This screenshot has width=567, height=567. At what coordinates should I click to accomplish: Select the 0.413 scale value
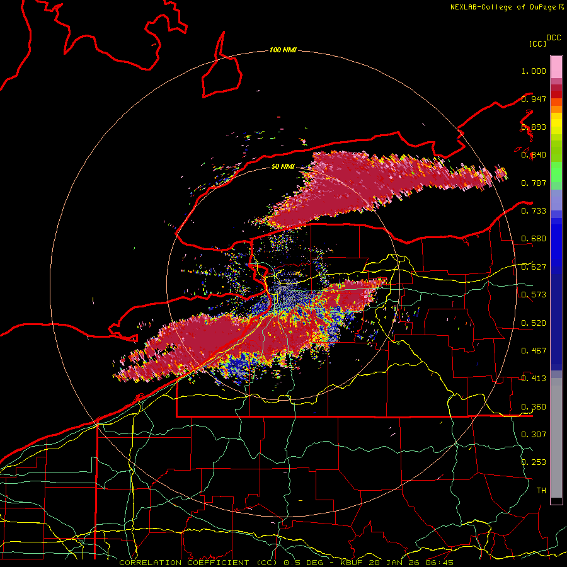coord(534,379)
